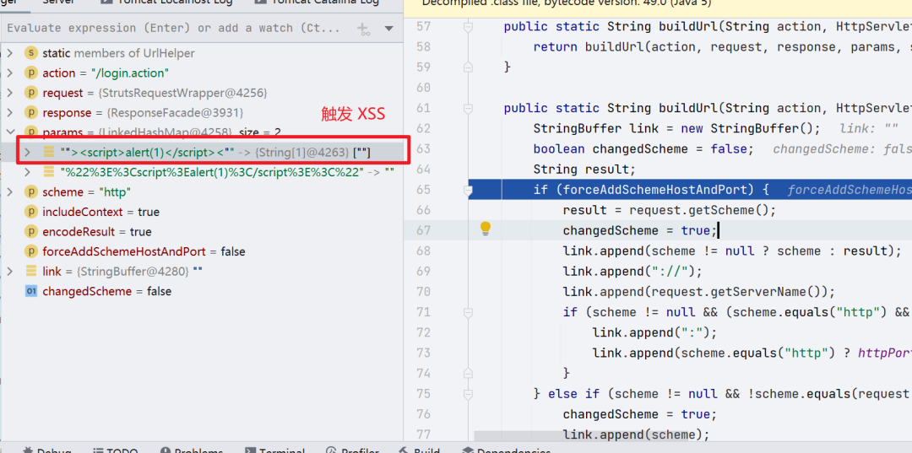
Task: Select the includeContext = true row
Action: point(202,212)
